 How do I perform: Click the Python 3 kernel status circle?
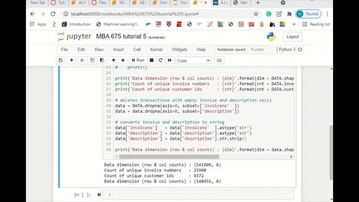pos(300,49)
